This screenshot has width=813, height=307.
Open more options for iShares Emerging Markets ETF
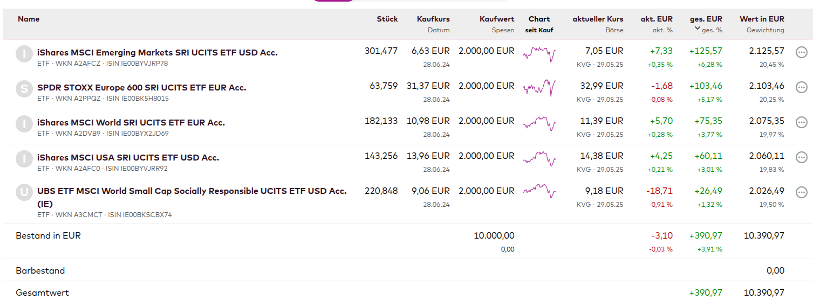801,52
